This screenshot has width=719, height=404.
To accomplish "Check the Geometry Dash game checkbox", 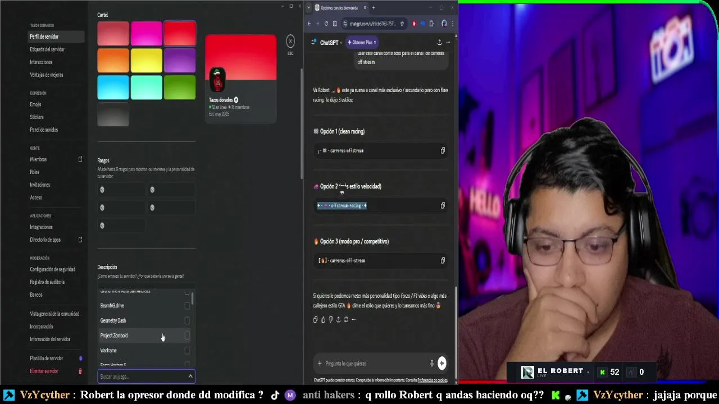I will [187, 320].
